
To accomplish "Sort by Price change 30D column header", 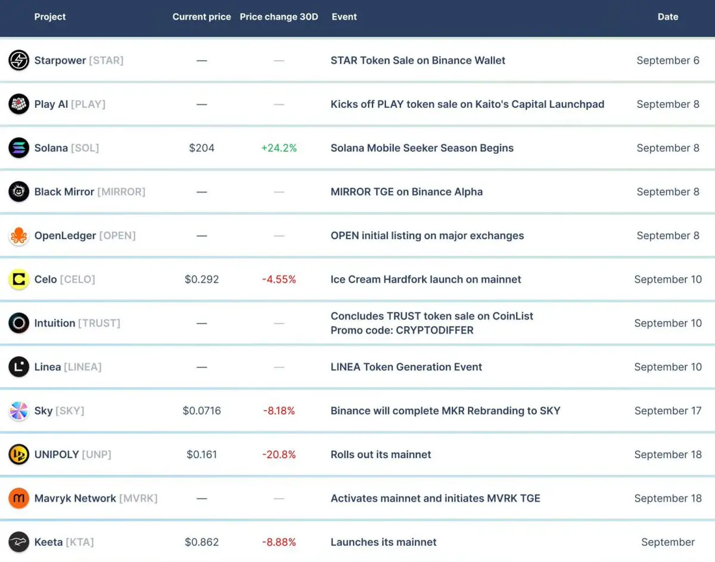I will tap(279, 17).
